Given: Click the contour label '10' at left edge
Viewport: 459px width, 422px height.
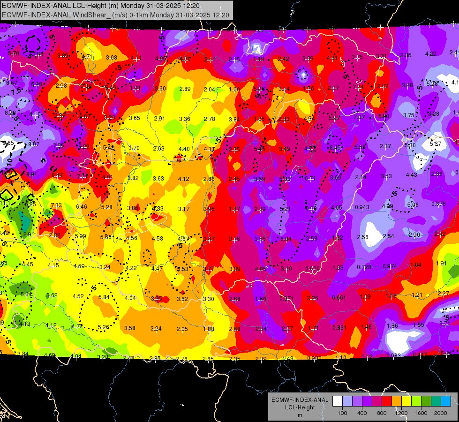Looking at the screenshot, I should [x=9, y=161].
